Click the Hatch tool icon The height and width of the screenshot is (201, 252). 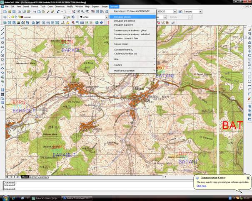[x=3, y=90]
